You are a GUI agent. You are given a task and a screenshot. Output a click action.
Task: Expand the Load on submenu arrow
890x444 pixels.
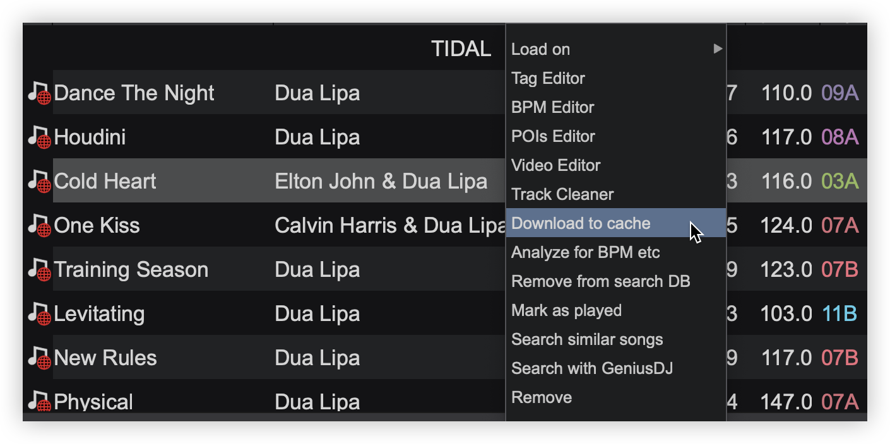point(718,49)
